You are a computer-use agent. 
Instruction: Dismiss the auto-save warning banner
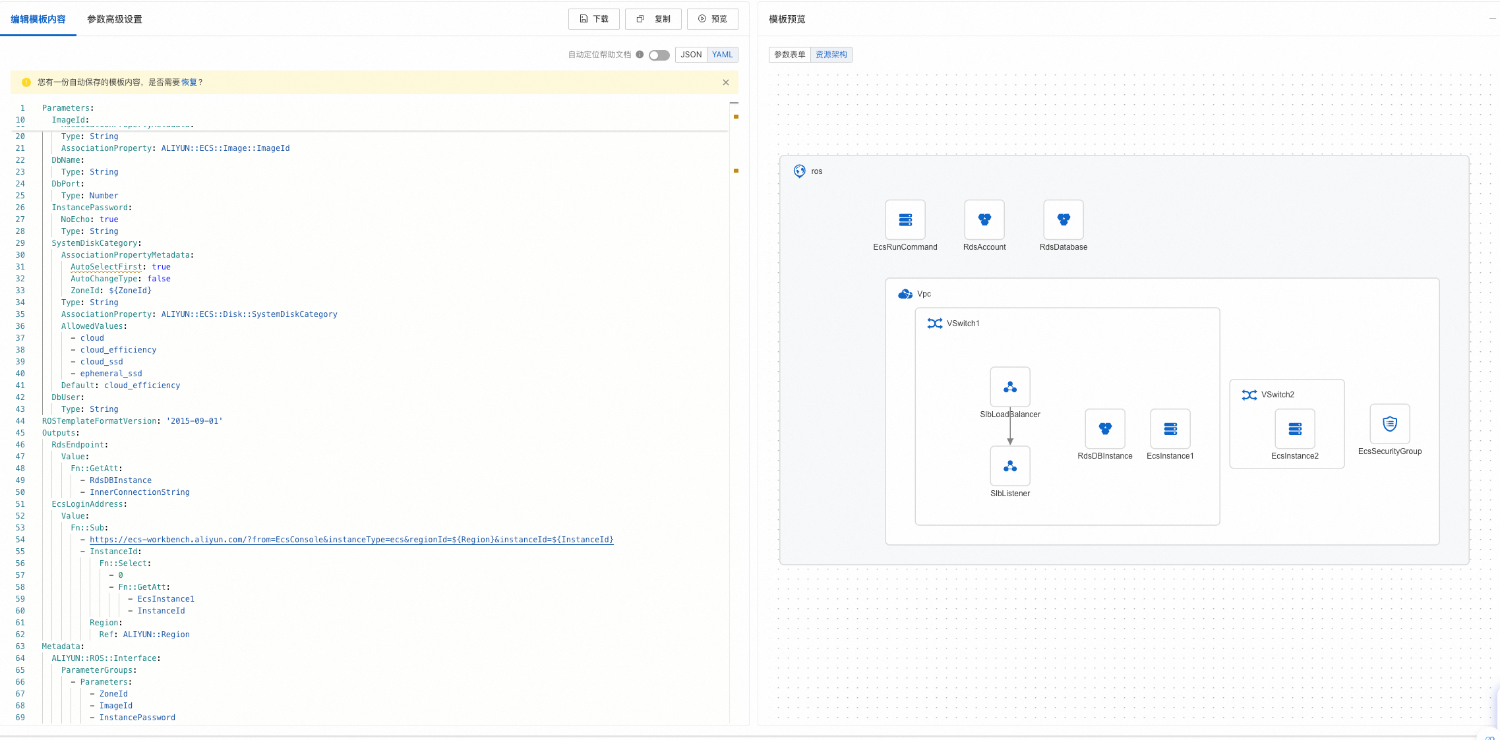coord(725,82)
